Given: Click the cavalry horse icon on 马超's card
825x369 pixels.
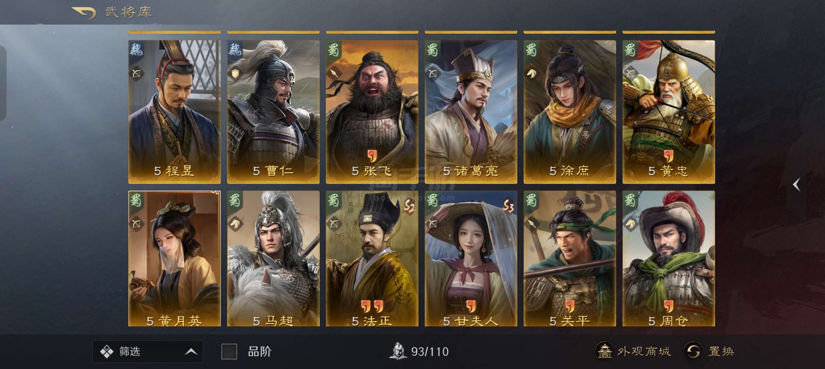Looking at the screenshot, I should point(235,224).
